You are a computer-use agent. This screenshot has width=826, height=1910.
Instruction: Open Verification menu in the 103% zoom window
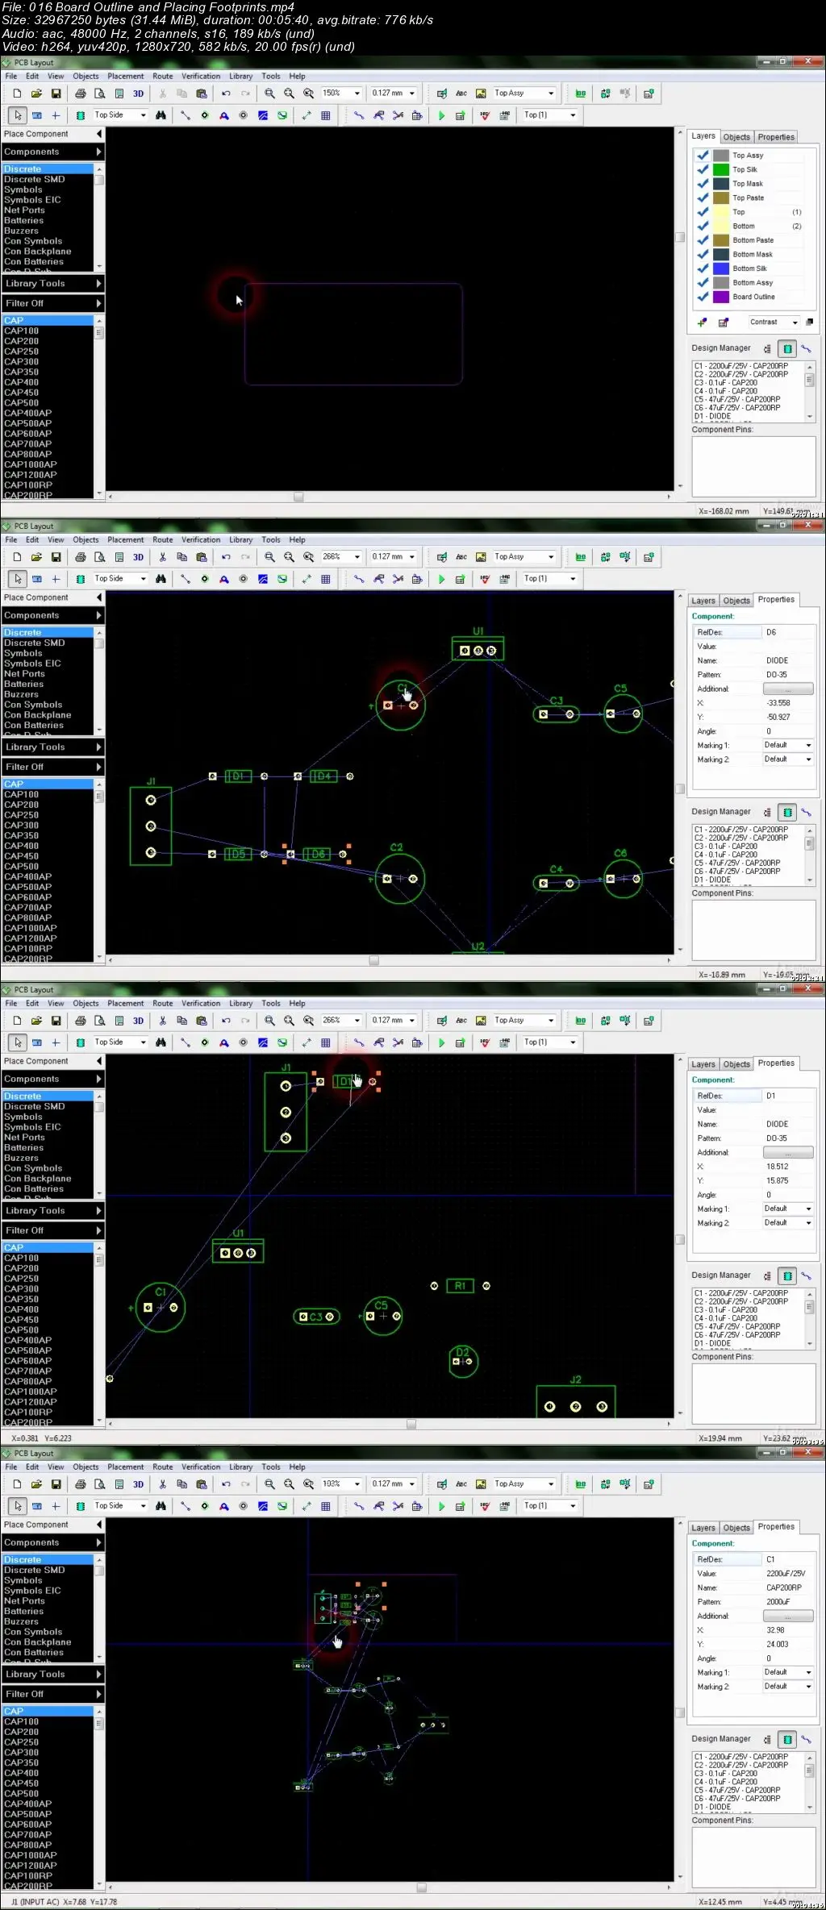click(x=201, y=1467)
